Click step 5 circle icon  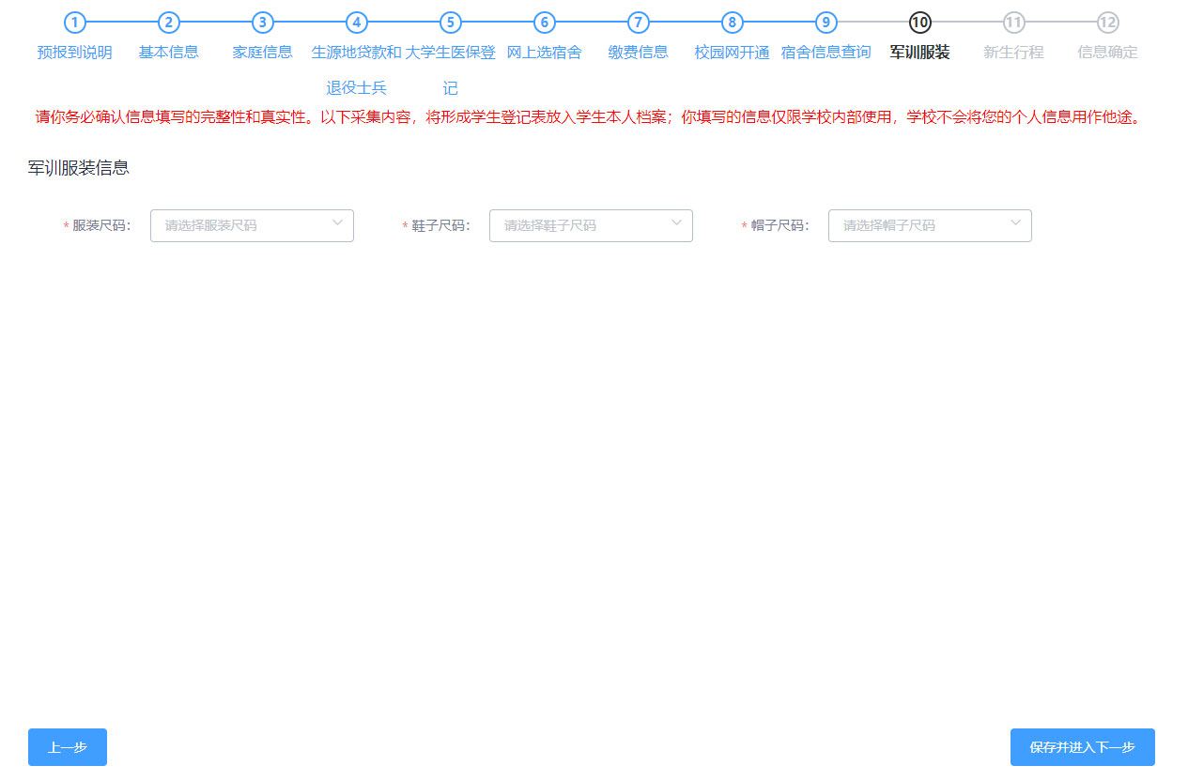pyautogui.click(x=451, y=23)
